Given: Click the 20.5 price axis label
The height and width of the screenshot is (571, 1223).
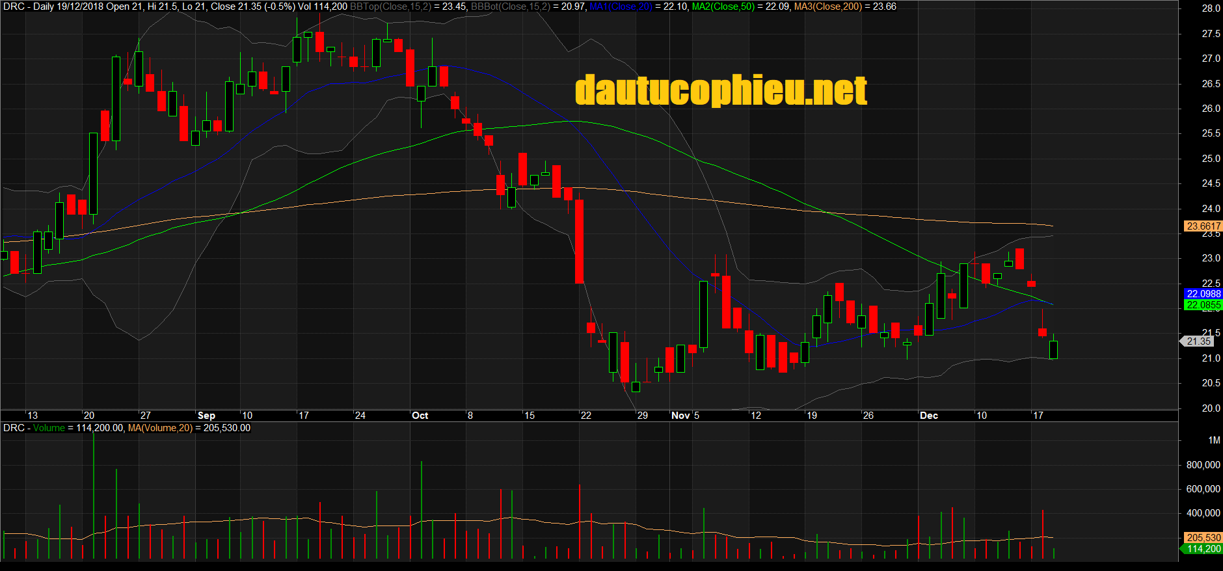Looking at the screenshot, I should coord(1211,383).
